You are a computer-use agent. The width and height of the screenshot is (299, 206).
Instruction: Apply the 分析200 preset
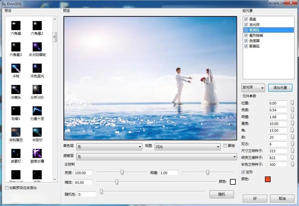click(x=37, y=90)
